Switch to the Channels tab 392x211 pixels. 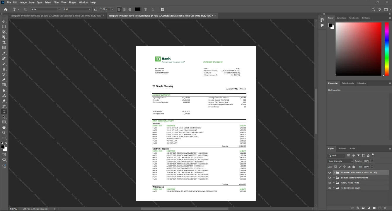(x=342, y=148)
